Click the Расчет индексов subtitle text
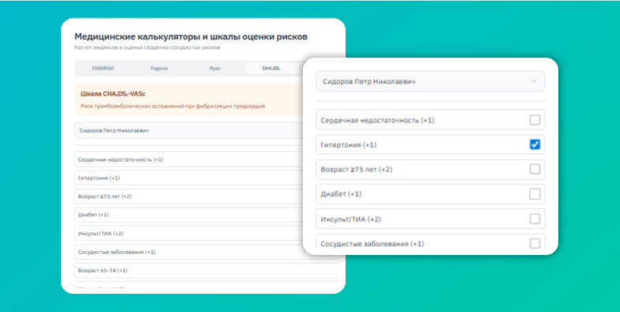Screen dimensions: 620x312 coord(147,48)
